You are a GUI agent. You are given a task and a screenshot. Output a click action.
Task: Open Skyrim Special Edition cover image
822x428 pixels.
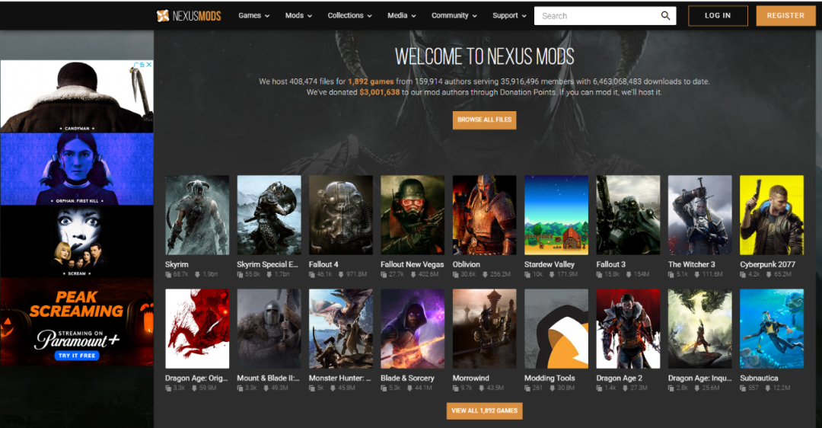269,215
